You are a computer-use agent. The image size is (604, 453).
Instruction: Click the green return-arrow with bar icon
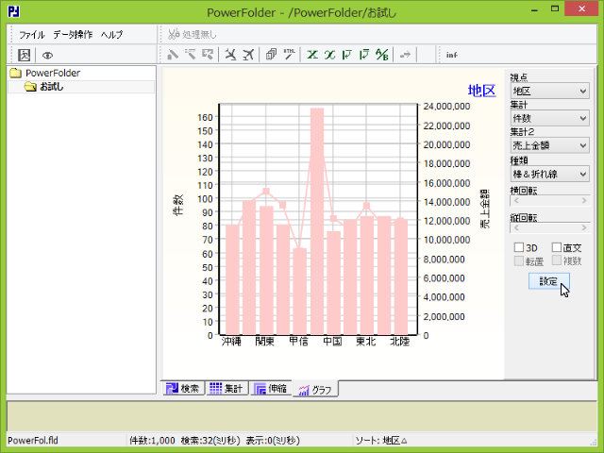pos(364,55)
